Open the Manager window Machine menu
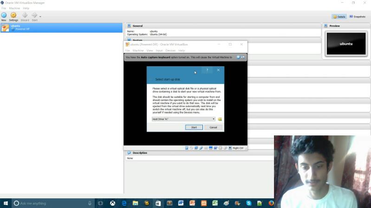The width and height of the screenshot is (371, 208). (14, 8)
